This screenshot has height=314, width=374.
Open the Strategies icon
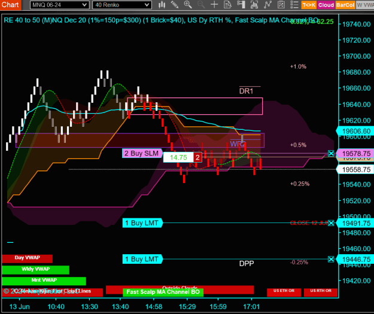click(281, 5)
